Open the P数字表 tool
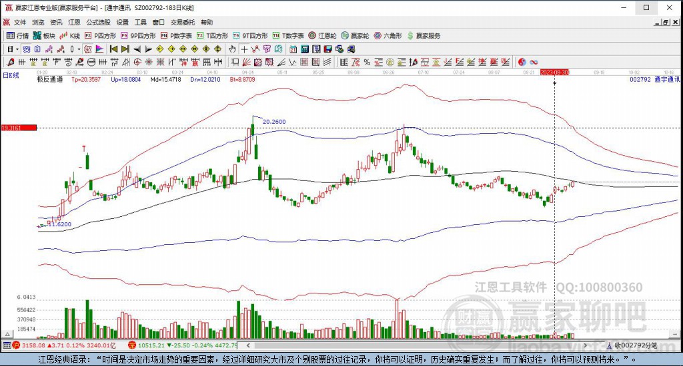This screenshot has width=683, height=366. [x=176, y=36]
